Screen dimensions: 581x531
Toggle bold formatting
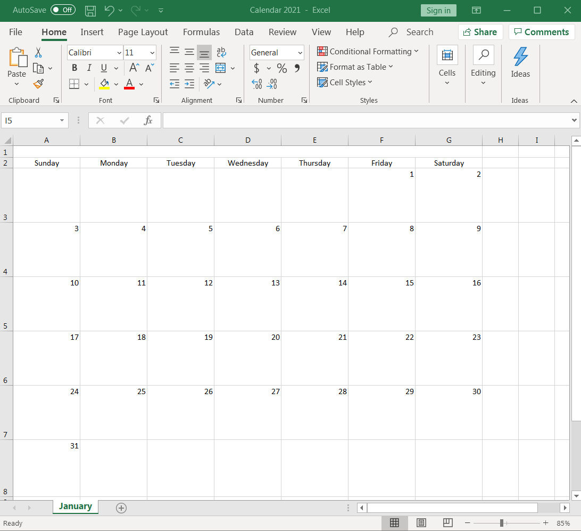tap(74, 68)
